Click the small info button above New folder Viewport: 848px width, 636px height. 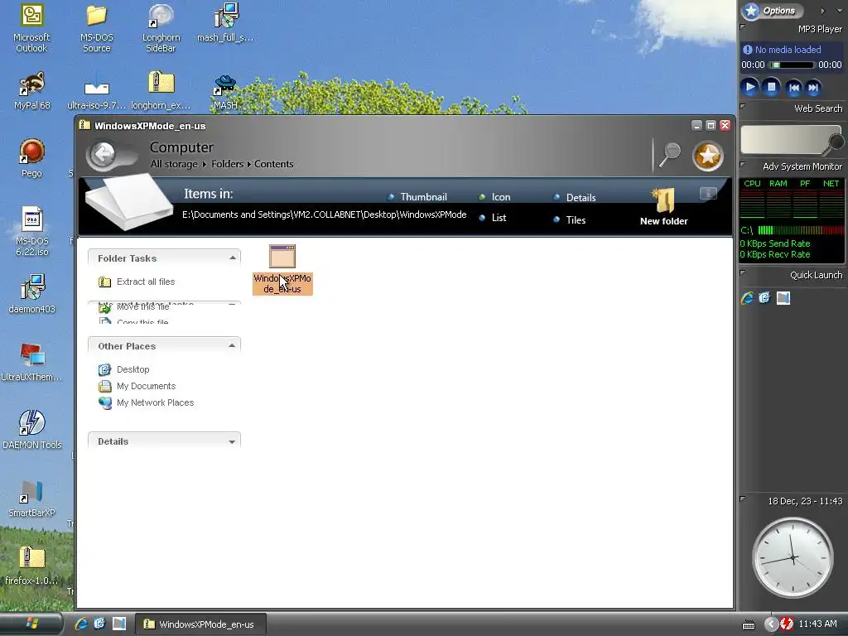(709, 193)
